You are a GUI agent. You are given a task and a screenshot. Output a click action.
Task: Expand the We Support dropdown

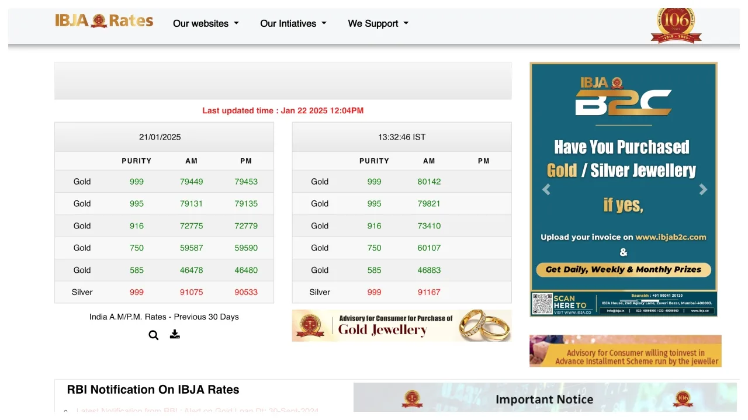[x=378, y=23]
